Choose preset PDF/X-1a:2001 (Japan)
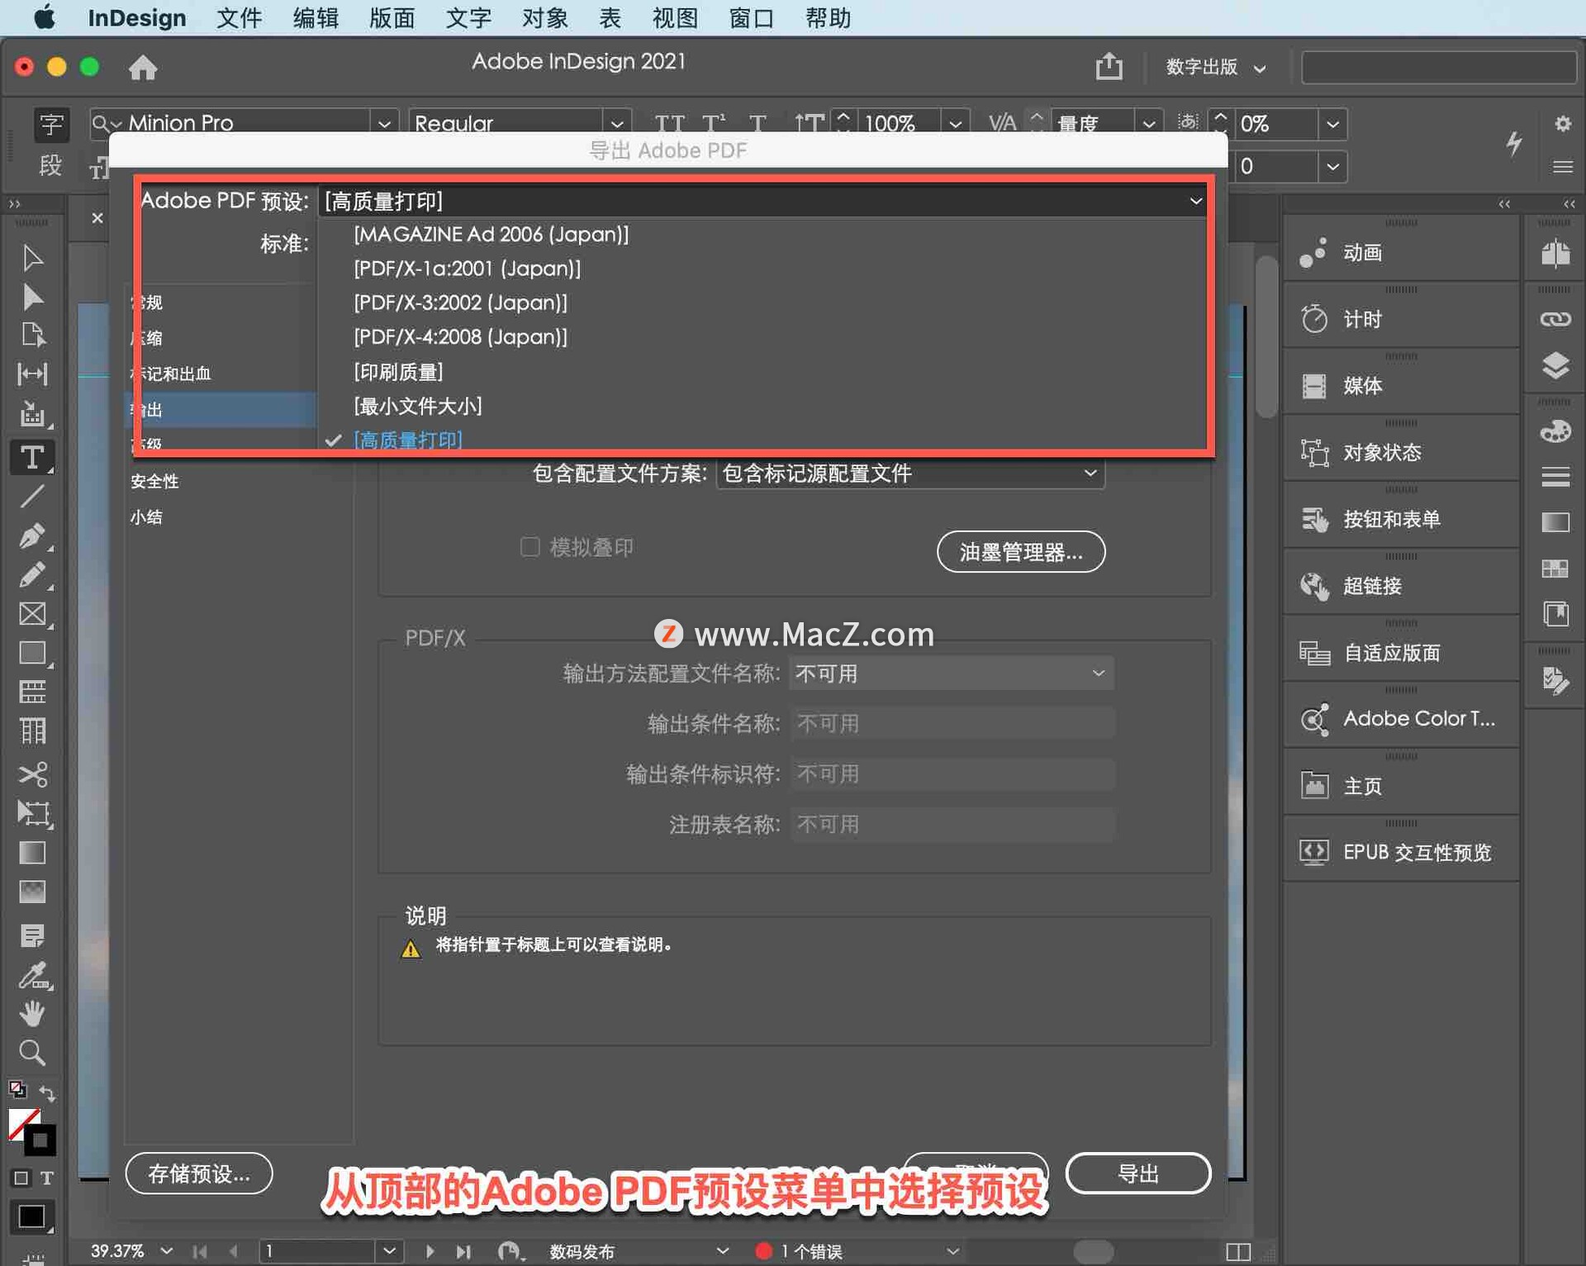Screen dimensions: 1586x1266 pyautogui.click(x=467, y=269)
